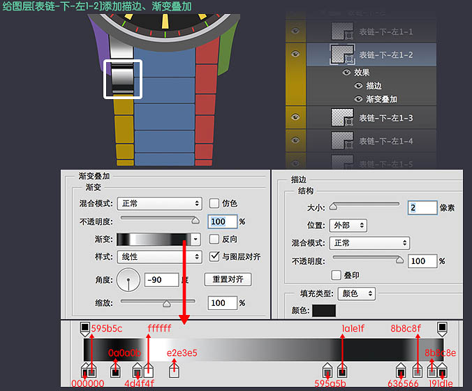This screenshot has width=472, height=391.
Task: Open the stroke 颜色 dark swatch
Action: click(x=324, y=310)
